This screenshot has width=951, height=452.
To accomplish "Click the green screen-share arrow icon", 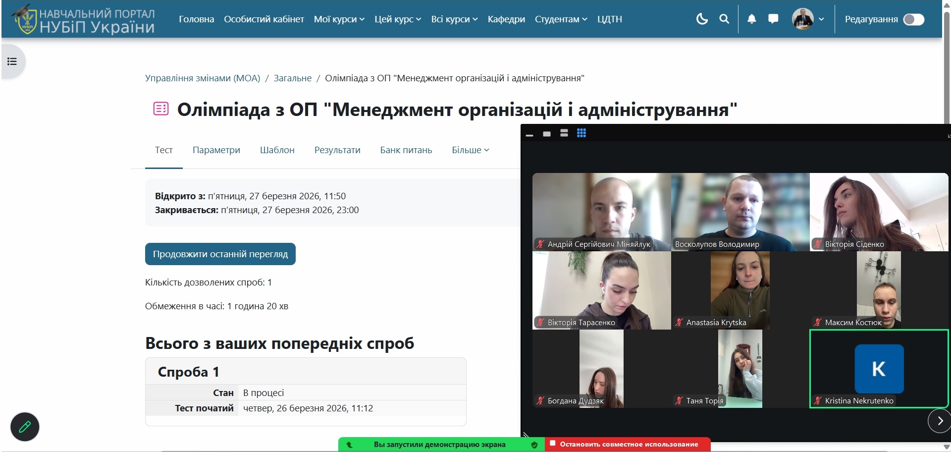I will [x=350, y=445].
